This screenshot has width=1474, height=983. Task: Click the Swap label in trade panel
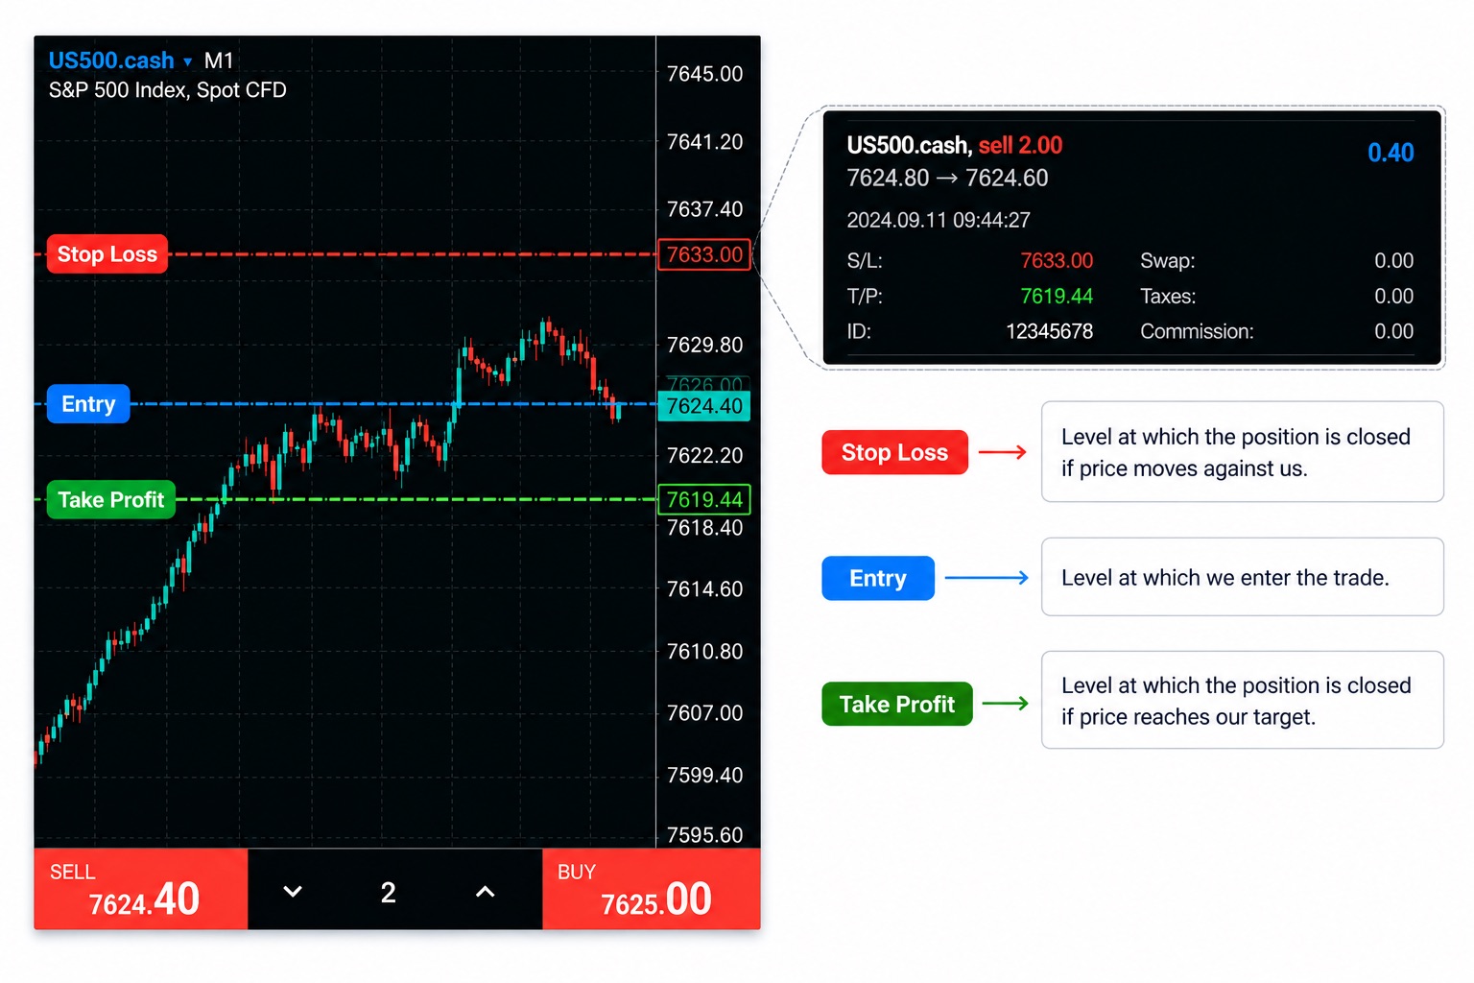pos(1168,261)
